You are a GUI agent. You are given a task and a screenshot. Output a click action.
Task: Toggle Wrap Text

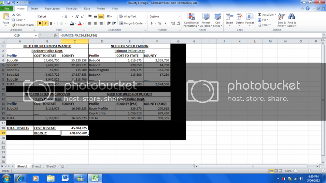coord(128,16)
